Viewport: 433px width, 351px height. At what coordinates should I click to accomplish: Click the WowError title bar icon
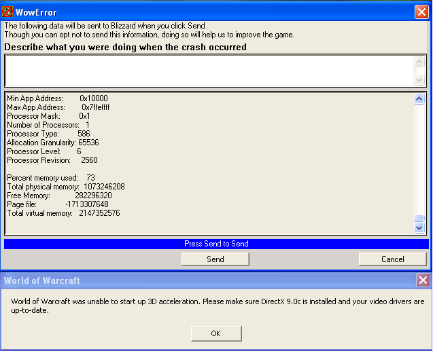pos(7,12)
